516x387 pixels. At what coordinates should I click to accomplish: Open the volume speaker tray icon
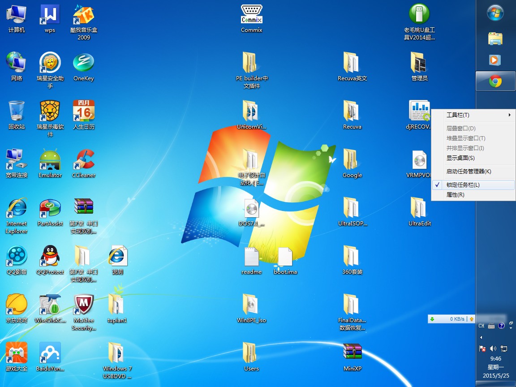pos(493,348)
